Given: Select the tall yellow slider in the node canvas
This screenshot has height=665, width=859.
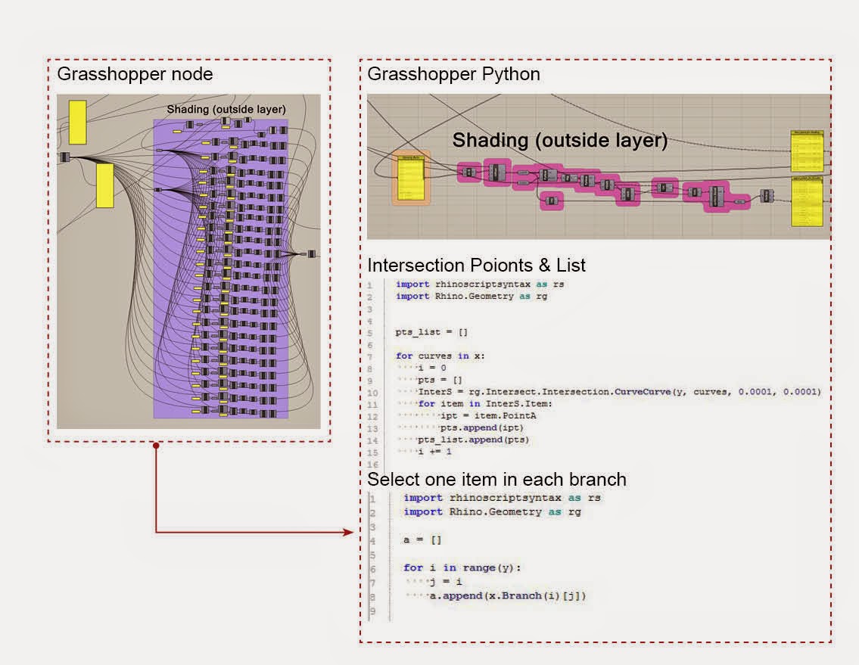Looking at the screenshot, I should click(78, 121).
